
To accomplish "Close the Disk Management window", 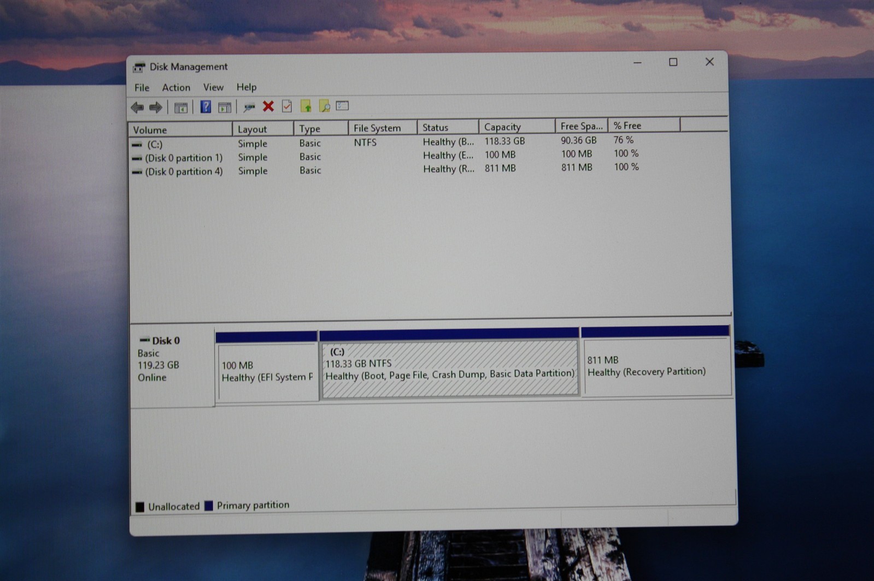I will click(x=709, y=62).
